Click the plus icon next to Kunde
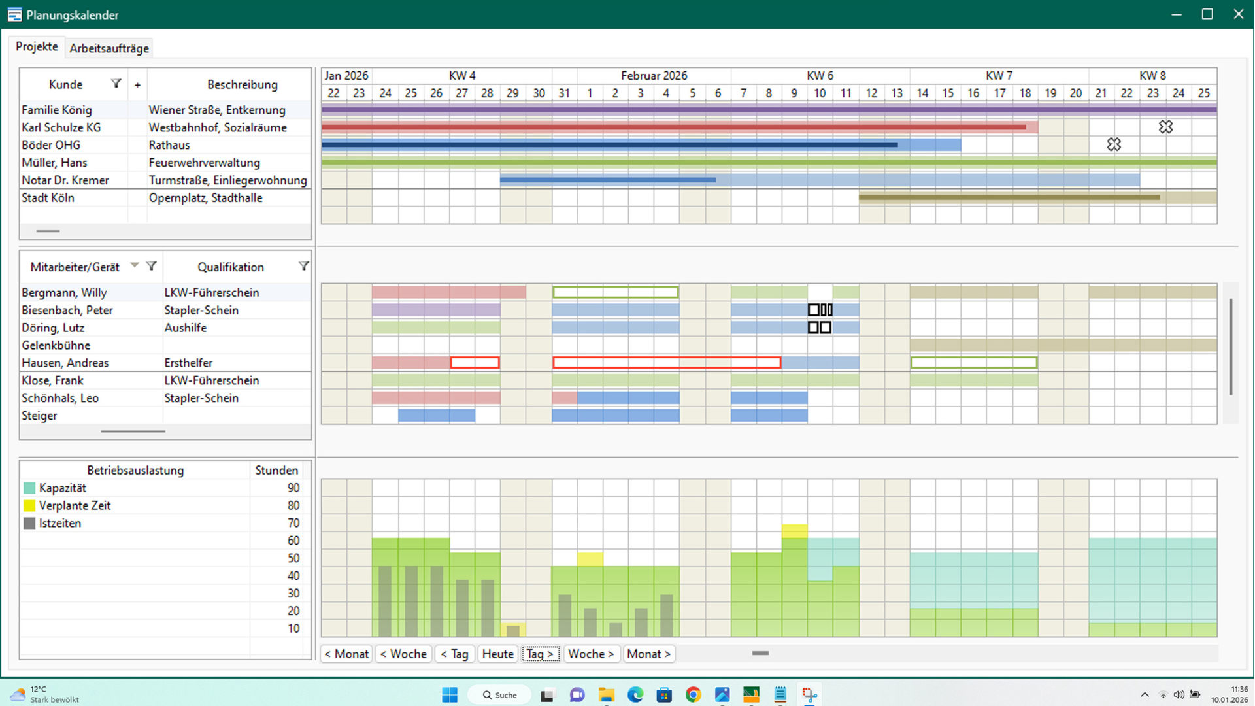Image resolution: width=1255 pixels, height=706 pixels. click(x=137, y=85)
